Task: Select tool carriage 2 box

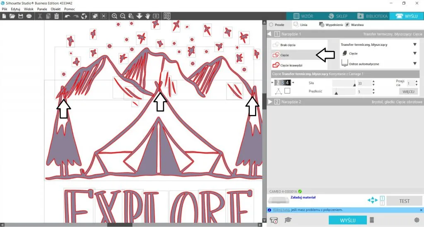Action: (382, 203)
